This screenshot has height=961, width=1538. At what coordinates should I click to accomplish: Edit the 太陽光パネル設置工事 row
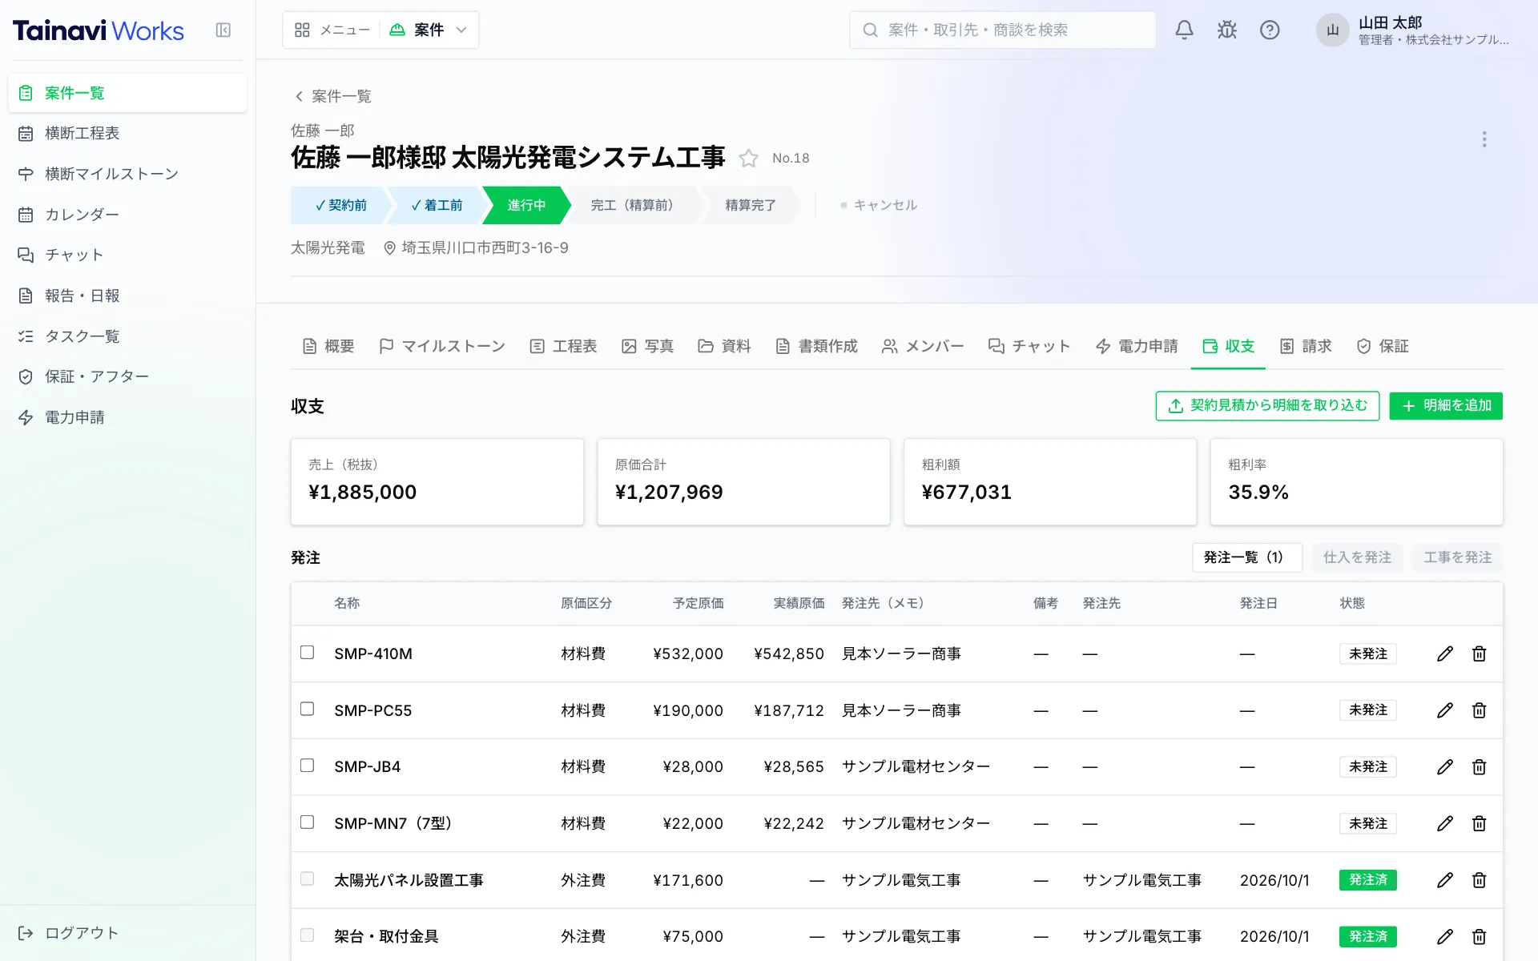[x=1444, y=880]
